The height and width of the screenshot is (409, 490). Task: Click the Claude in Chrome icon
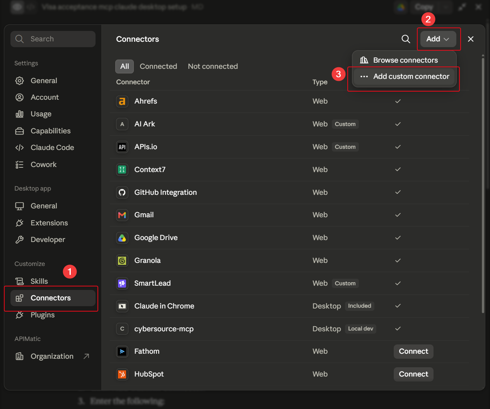122,306
